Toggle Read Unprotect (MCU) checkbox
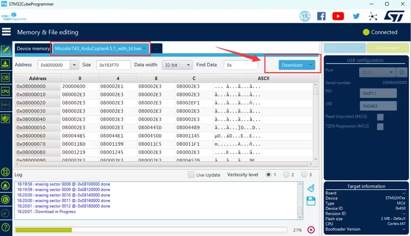 [380, 117]
